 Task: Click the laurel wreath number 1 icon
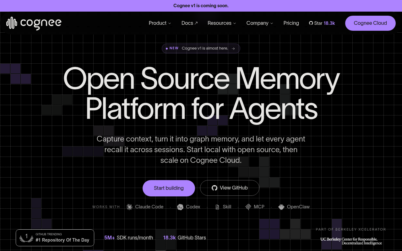[26, 238]
